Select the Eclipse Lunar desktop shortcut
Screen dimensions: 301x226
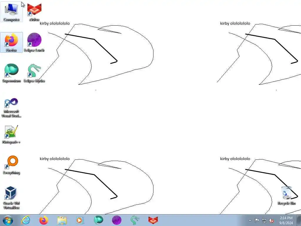(x=34, y=42)
